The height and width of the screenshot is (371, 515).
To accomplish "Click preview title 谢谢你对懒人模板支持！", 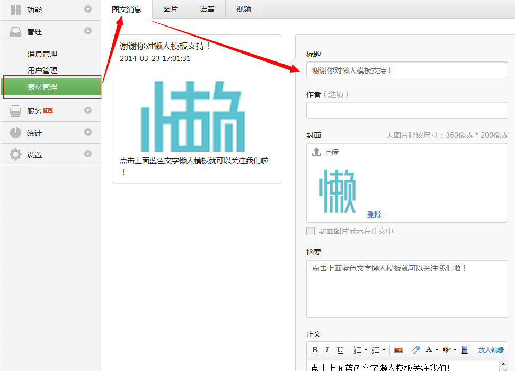I will [x=165, y=46].
